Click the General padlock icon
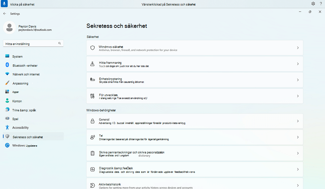The image size is (325, 189). (x=93, y=121)
